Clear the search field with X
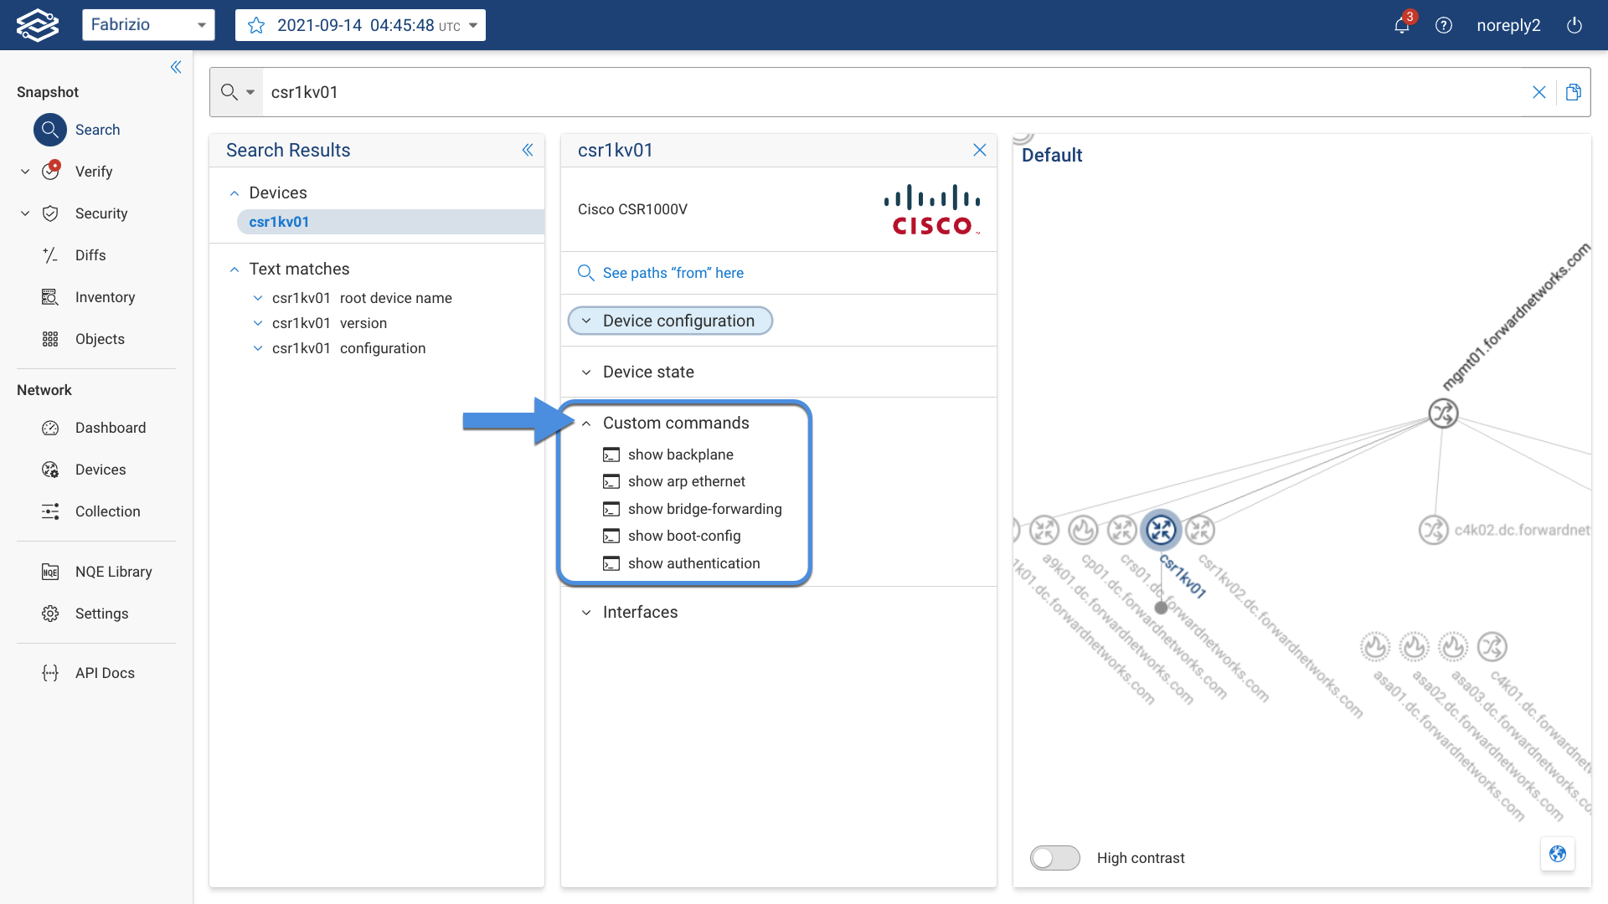Image resolution: width=1608 pixels, height=904 pixels. (x=1538, y=92)
